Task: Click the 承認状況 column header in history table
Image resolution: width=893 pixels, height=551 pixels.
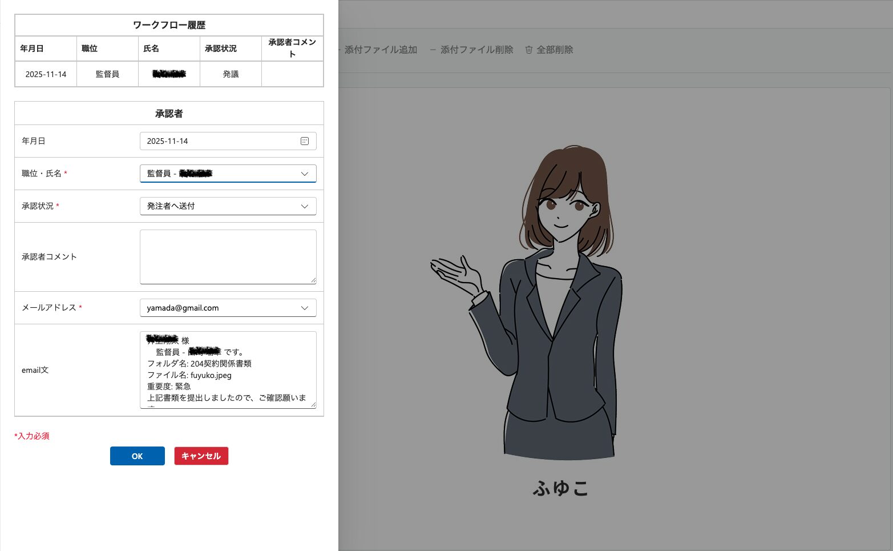Action: 221,49
